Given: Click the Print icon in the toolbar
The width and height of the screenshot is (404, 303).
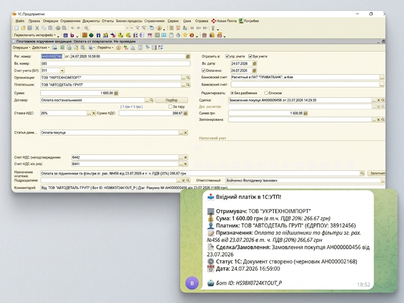Looking at the screenshot, I should tap(58, 28).
